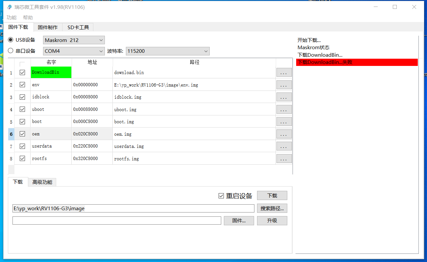Click the env.img path cell

click(x=194, y=85)
